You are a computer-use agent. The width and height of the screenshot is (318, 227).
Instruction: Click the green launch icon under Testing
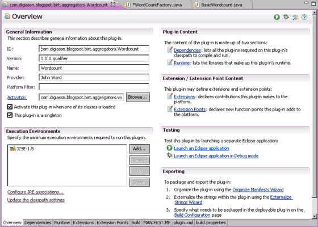point(170,148)
